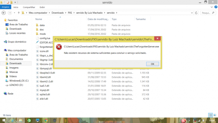The height and width of the screenshot is (123, 218).
Task: Switch to details view layout icon
Action: [211, 115]
